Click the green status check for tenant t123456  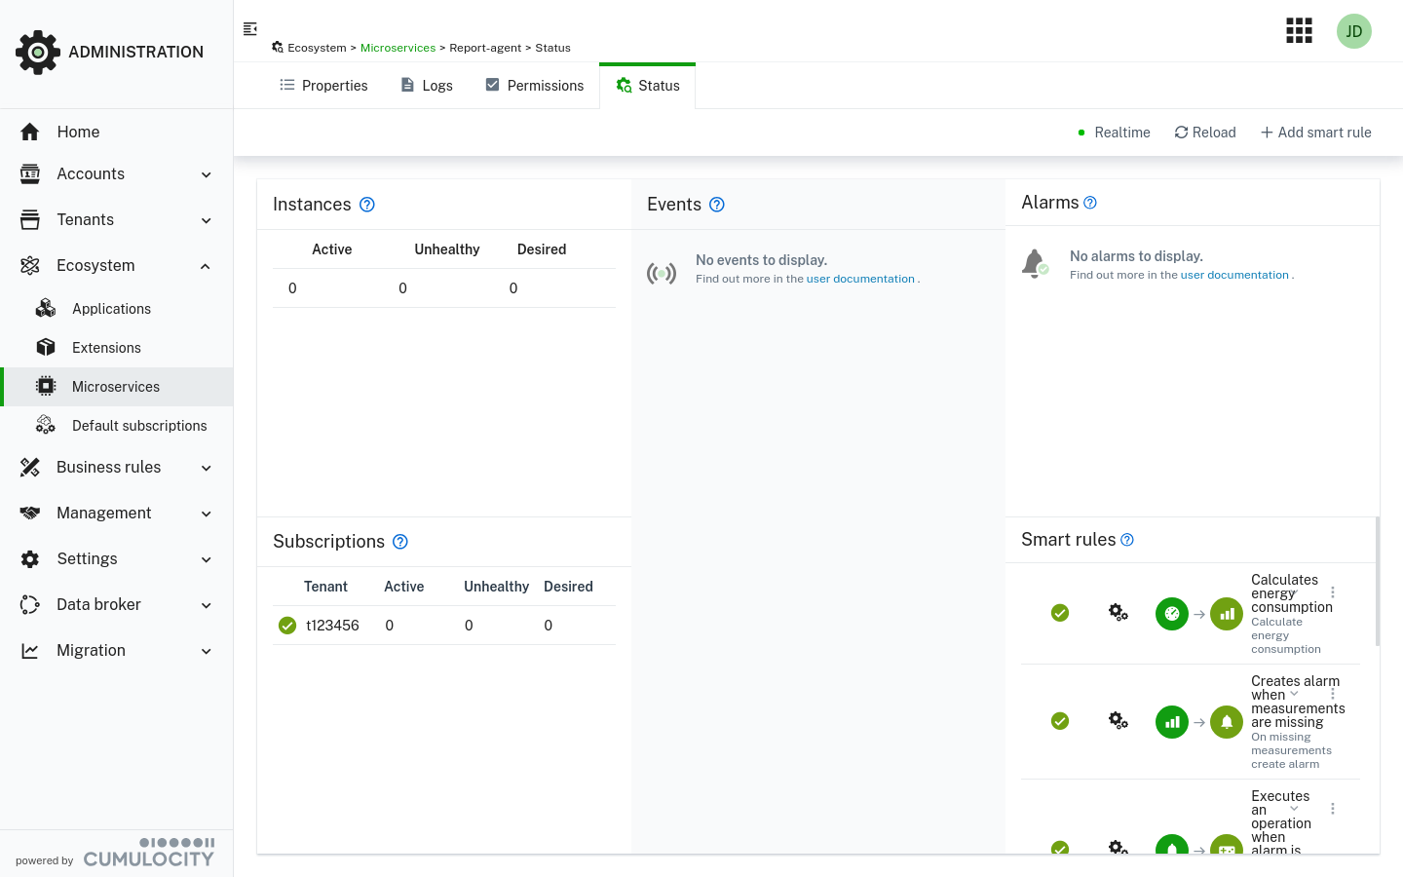click(x=286, y=625)
